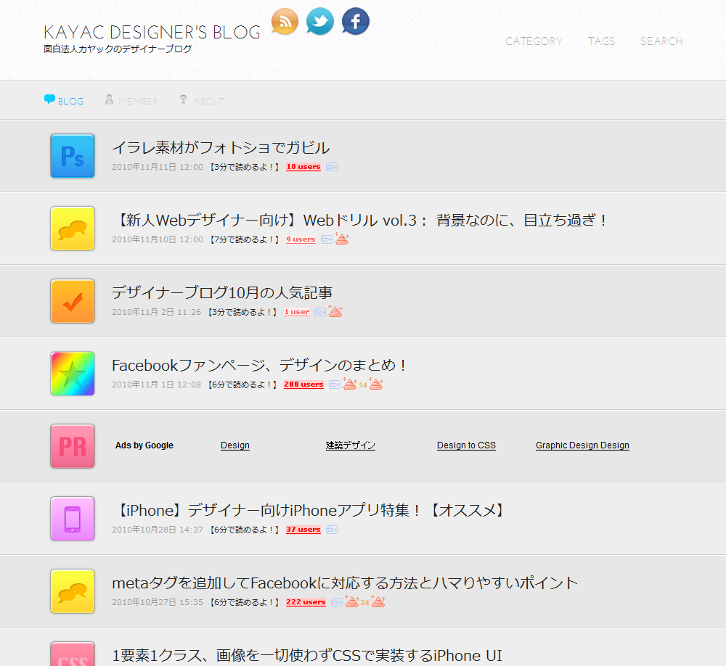Click the orange checkmark icon for 10月の人気記事
This screenshot has width=726, height=666.
pyautogui.click(x=73, y=301)
